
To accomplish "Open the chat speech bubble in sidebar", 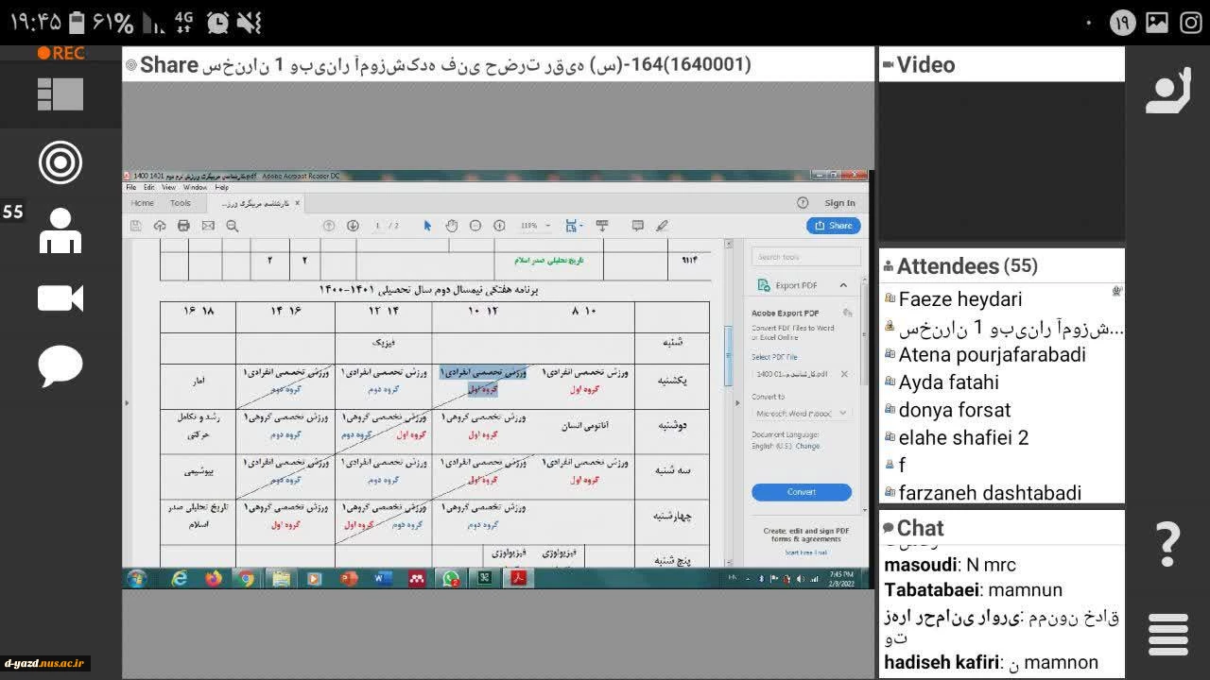I will click(x=60, y=366).
